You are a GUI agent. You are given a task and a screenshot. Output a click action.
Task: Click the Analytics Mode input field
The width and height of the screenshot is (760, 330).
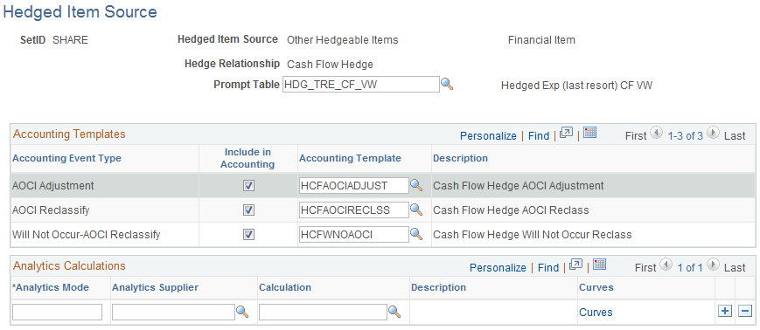tap(57, 312)
